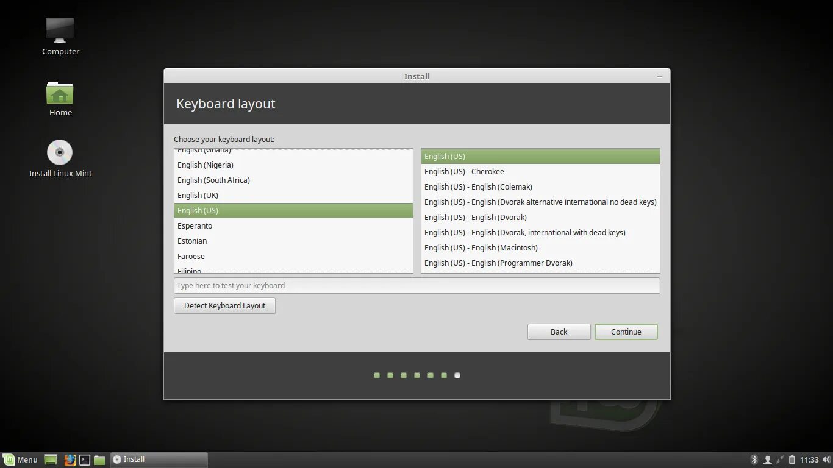Click the volume speaker tray icon
This screenshot has width=833, height=468.
click(826, 459)
